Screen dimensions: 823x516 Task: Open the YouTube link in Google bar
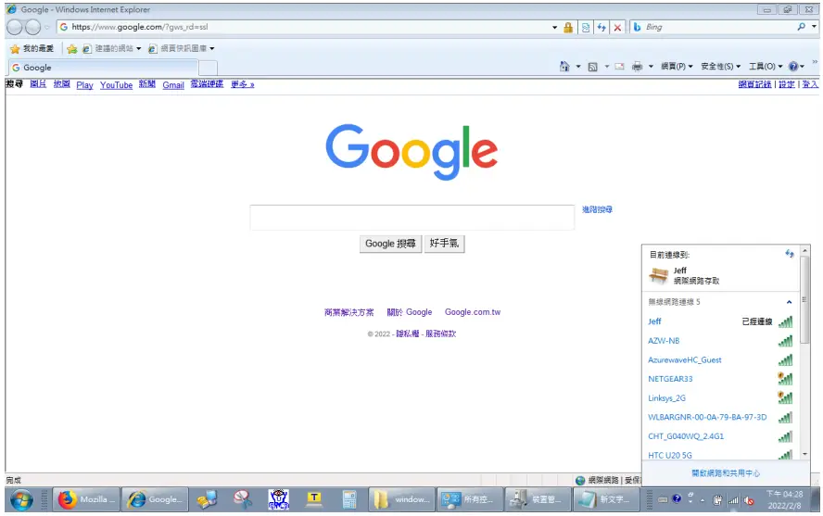click(116, 85)
